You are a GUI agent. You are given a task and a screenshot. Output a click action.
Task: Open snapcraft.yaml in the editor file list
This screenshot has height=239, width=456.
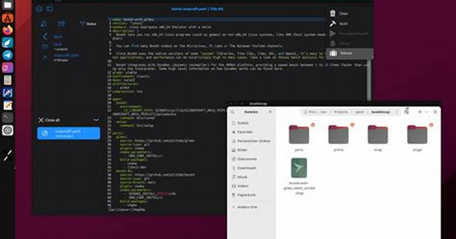[x=66, y=57]
